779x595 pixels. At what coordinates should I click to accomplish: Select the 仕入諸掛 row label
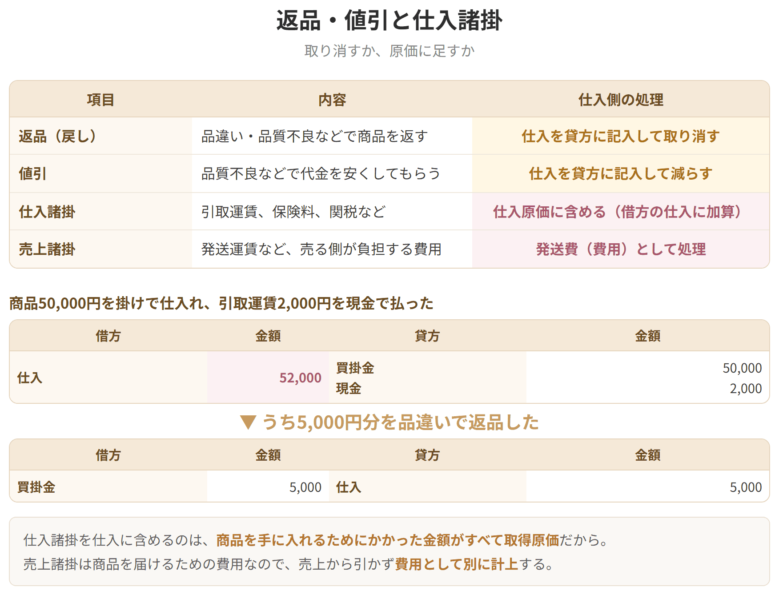click(47, 212)
